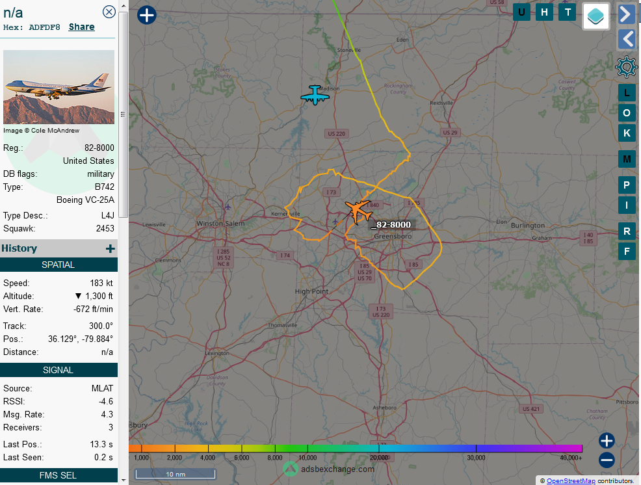Click the Type Desc. value L4J
Viewport: 641px width, 485px height.
point(108,215)
